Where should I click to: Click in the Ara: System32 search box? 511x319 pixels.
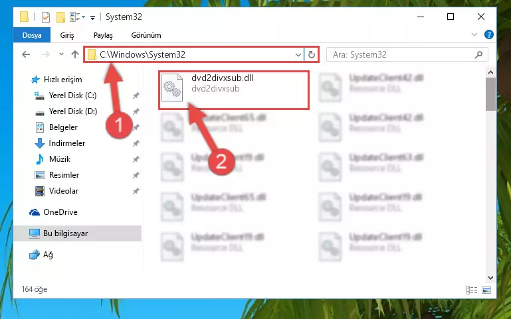point(403,54)
